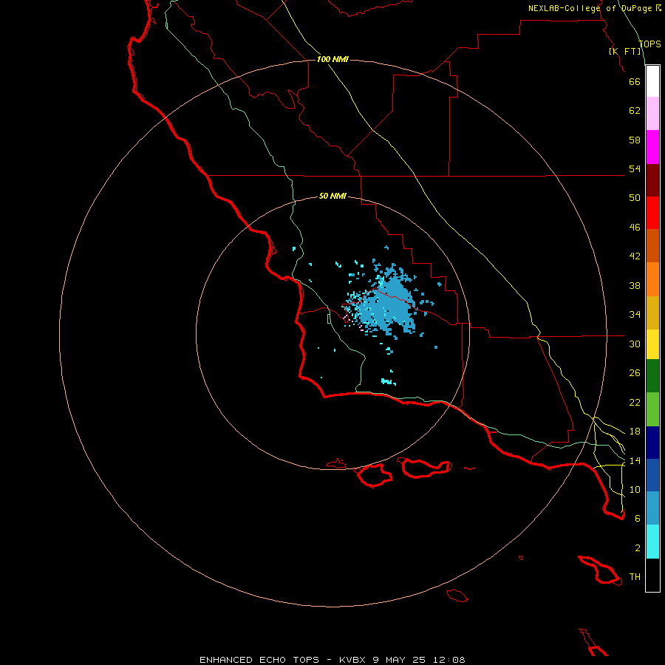Image resolution: width=665 pixels, height=665 pixels.
Task: Click the TOPS legend title
Action: click(x=649, y=44)
